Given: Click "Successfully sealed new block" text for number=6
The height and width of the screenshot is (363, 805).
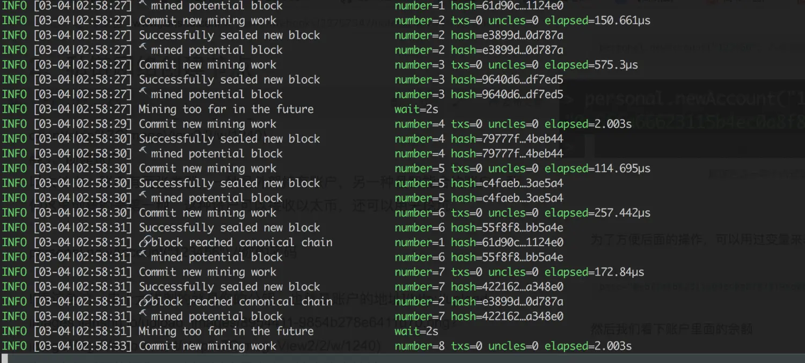Looking at the screenshot, I should coord(229,227).
